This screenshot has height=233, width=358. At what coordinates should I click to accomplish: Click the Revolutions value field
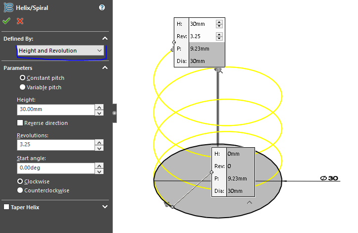click(56, 145)
